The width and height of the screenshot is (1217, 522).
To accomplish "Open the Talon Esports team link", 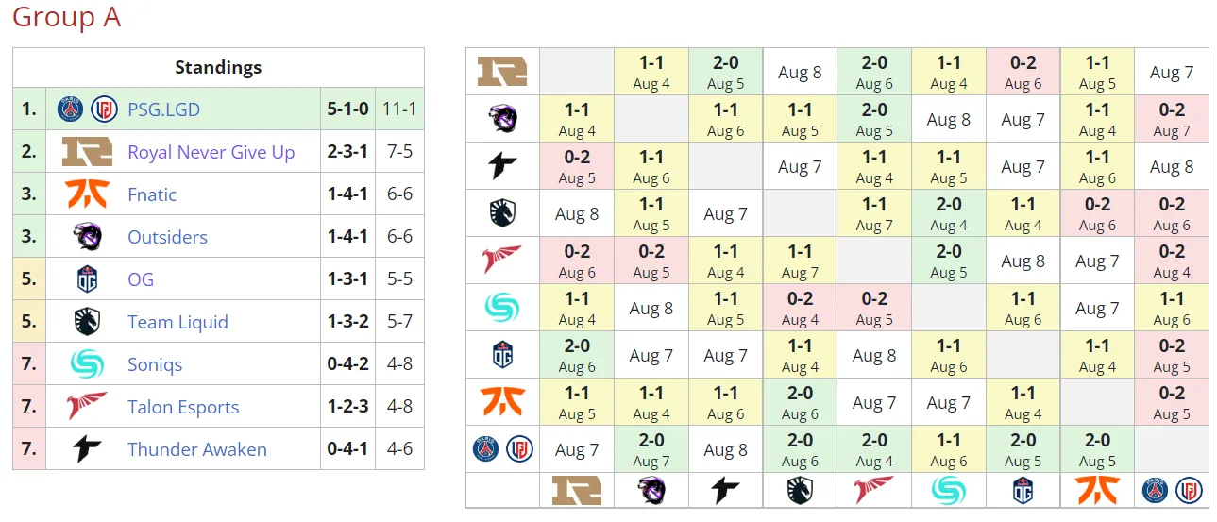I will click(183, 407).
